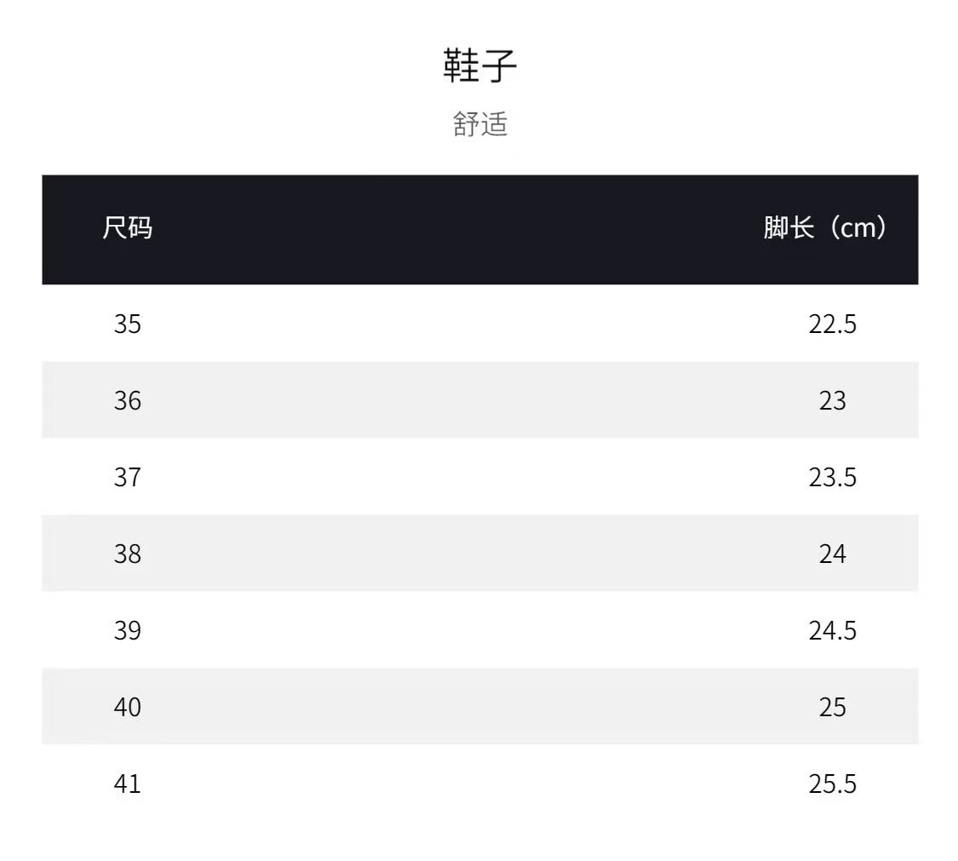Select the 舒适 subtitle text
Image resolution: width=958 pixels, height=861 pixels.
coord(479,124)
